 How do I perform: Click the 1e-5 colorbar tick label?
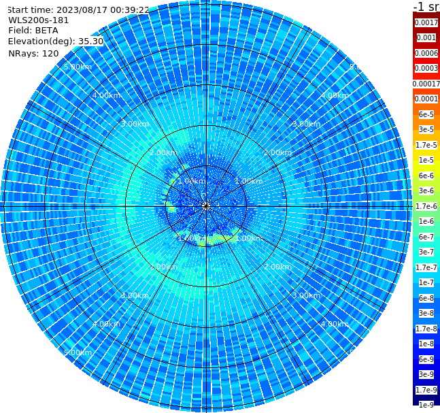tap(426, 160)
